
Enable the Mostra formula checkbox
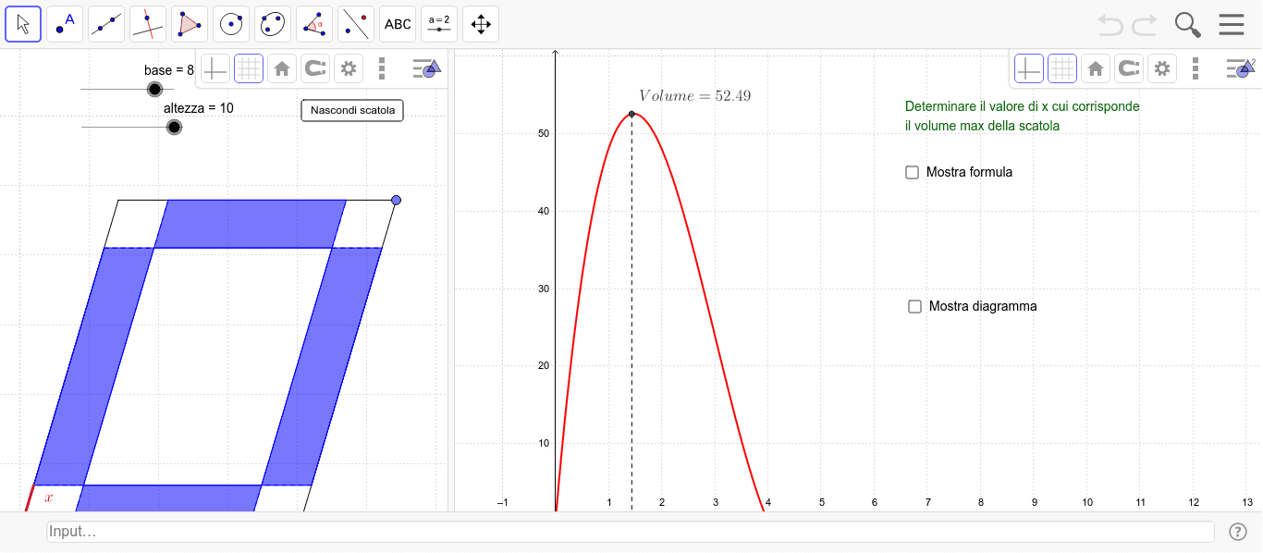pos(913,172)
